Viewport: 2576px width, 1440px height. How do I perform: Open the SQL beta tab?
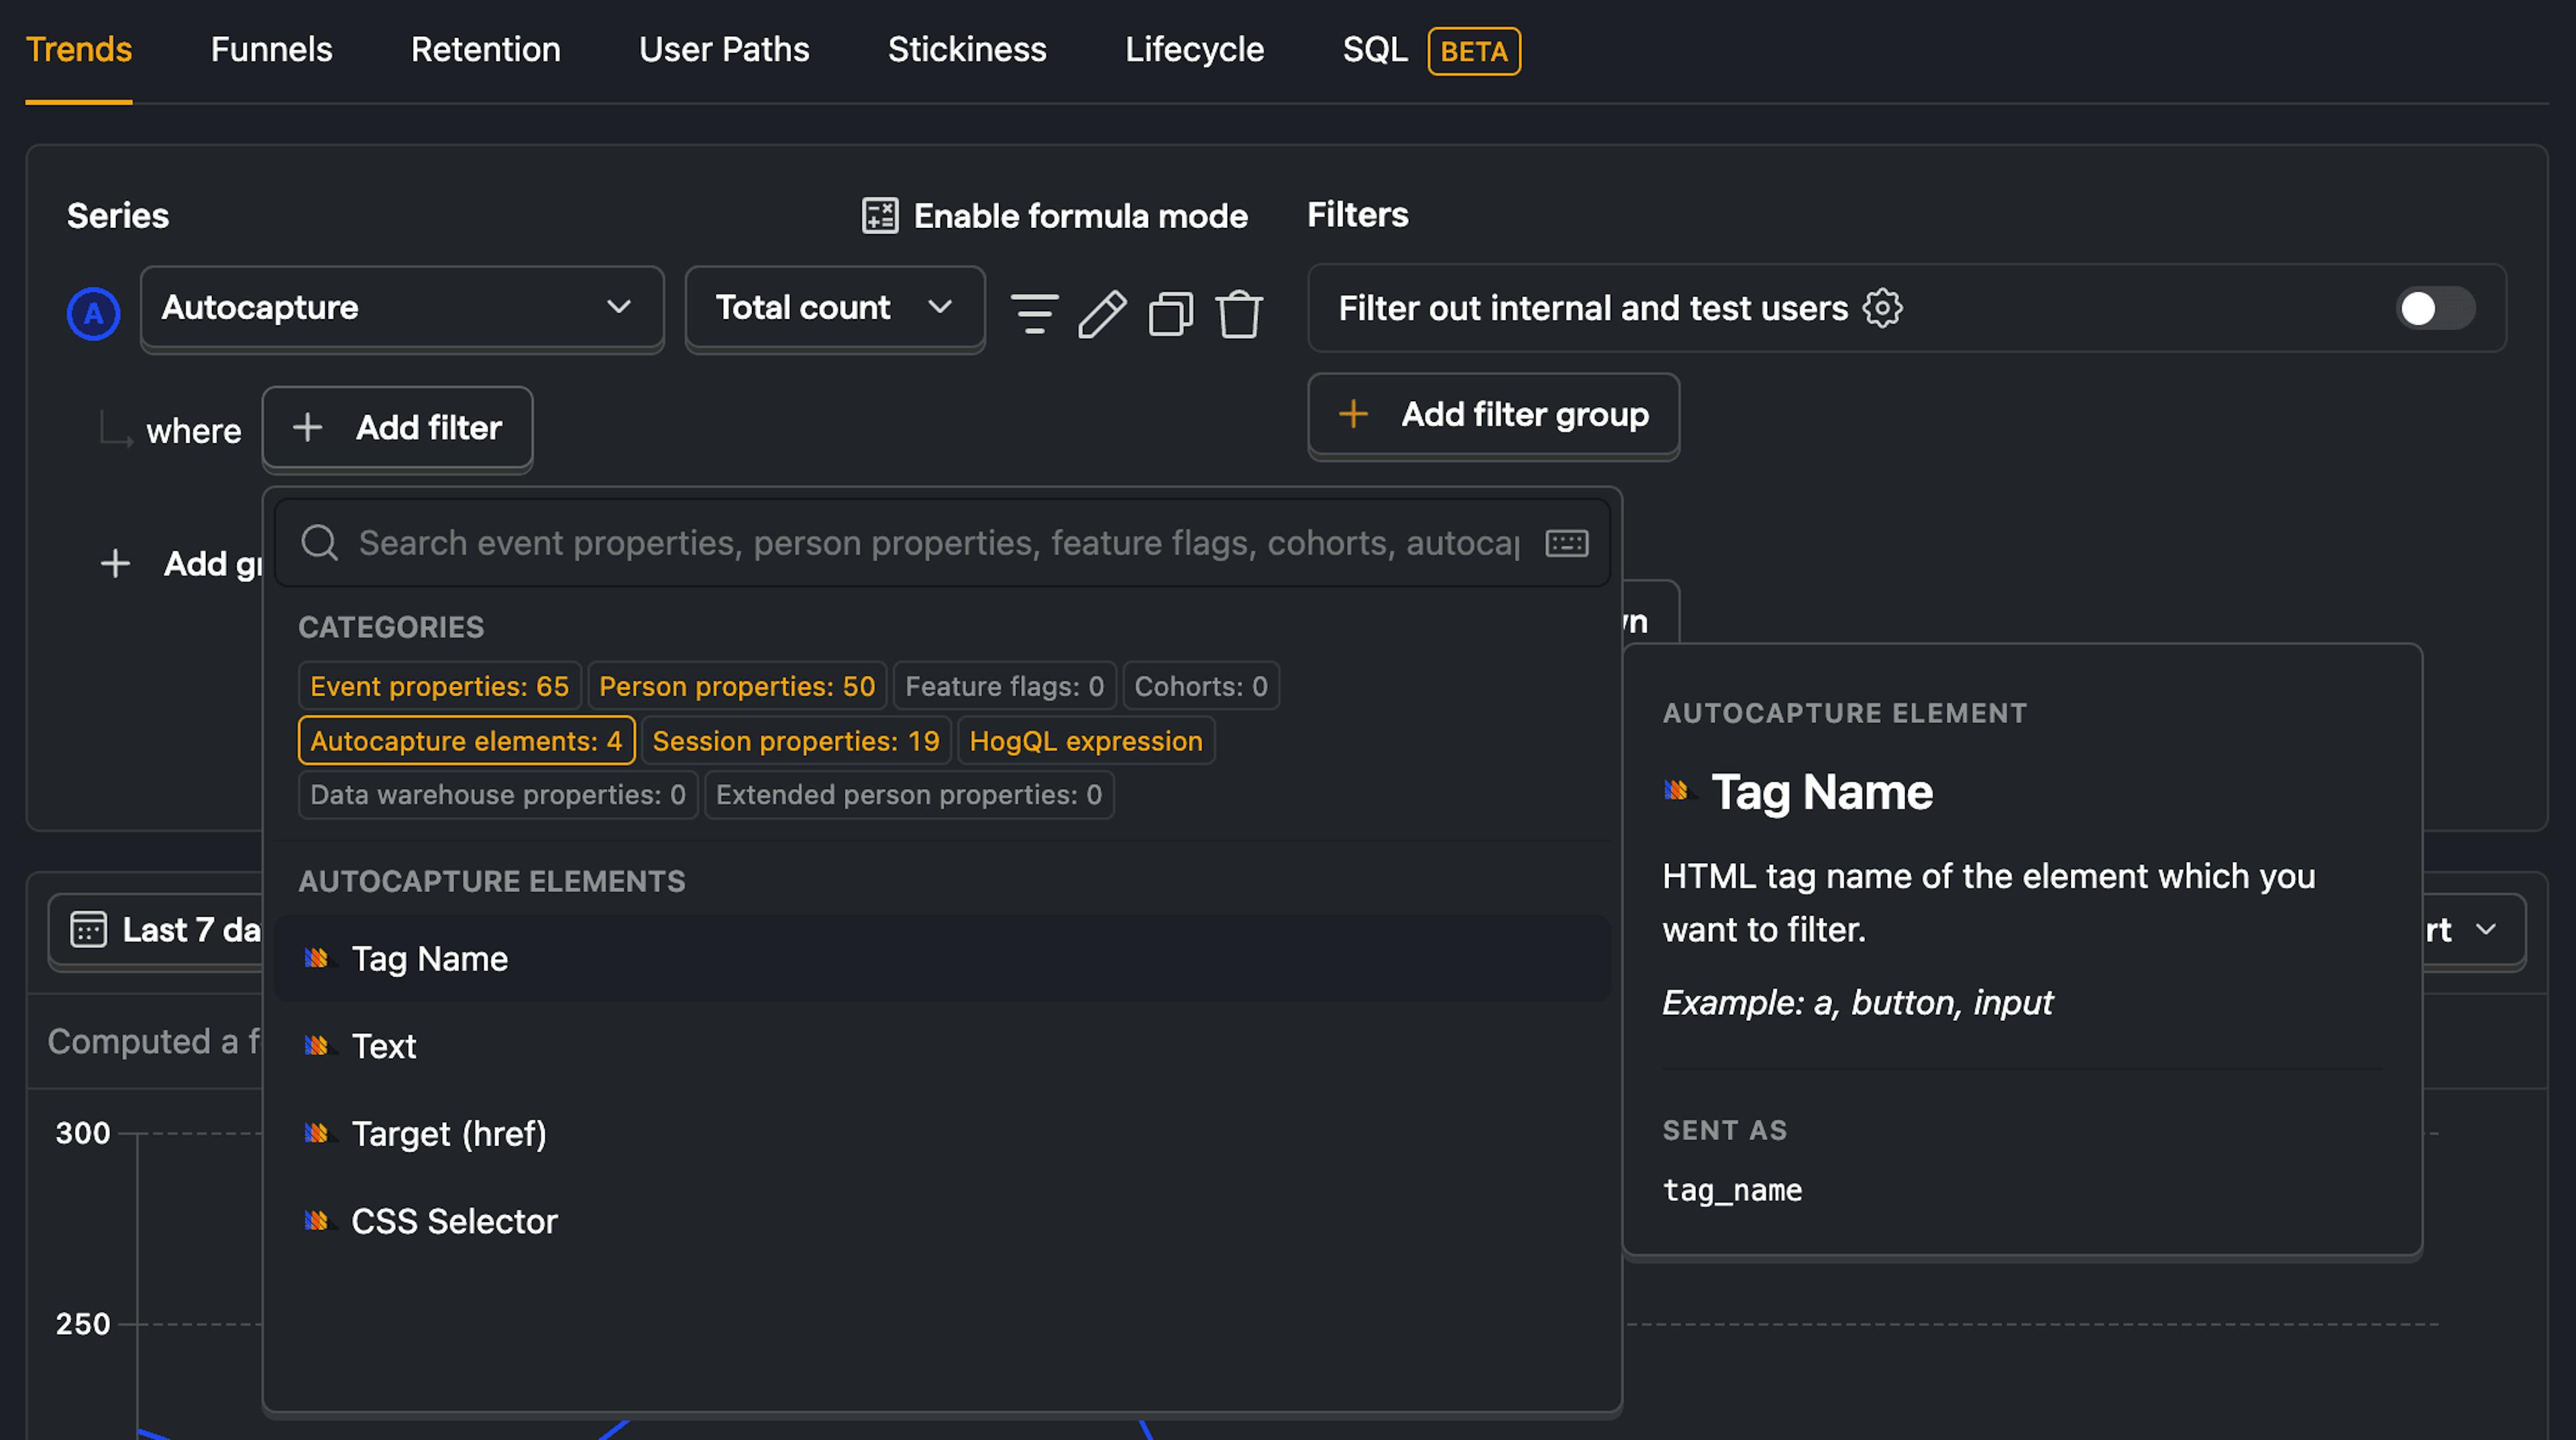[1430, 50]
